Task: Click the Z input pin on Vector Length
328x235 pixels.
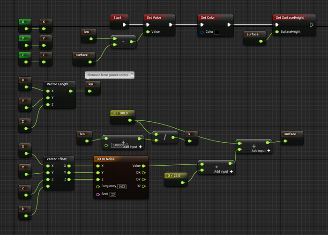Action: 48,104
